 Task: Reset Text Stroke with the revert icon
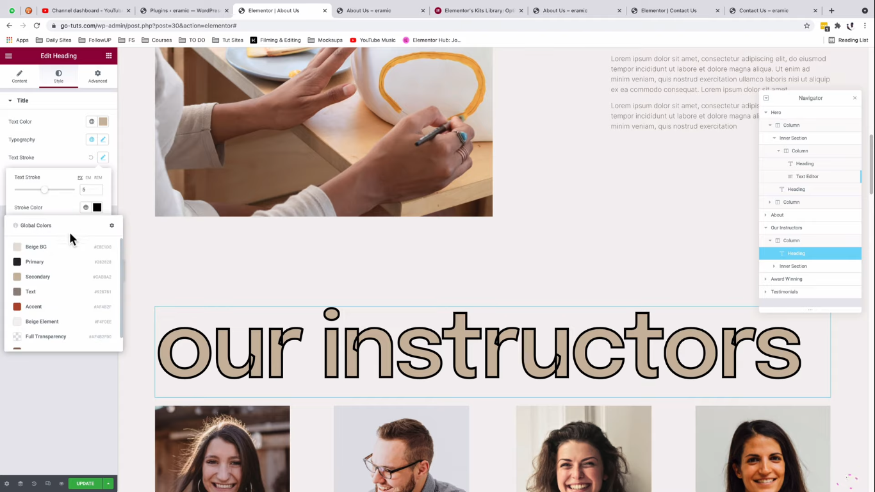tap(91, 158)
